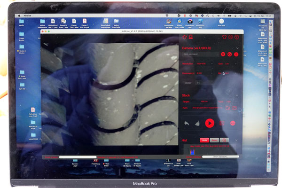Open the Exposure dropdown
The width and height of the screenshot is (282, 188).
click(204, 73)
